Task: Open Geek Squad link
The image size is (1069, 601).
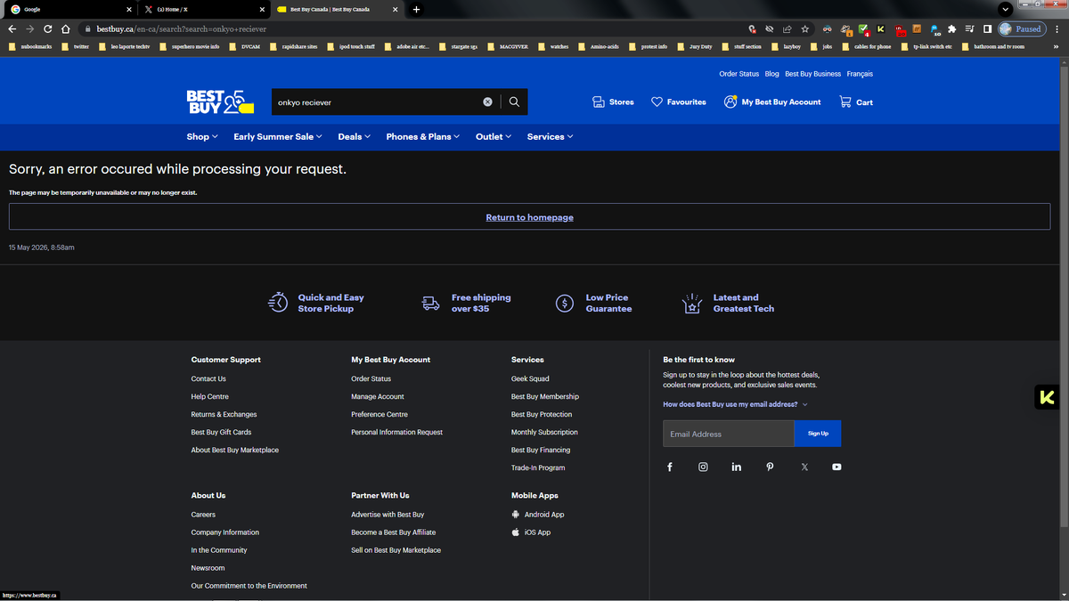Action: coord(530,378)
